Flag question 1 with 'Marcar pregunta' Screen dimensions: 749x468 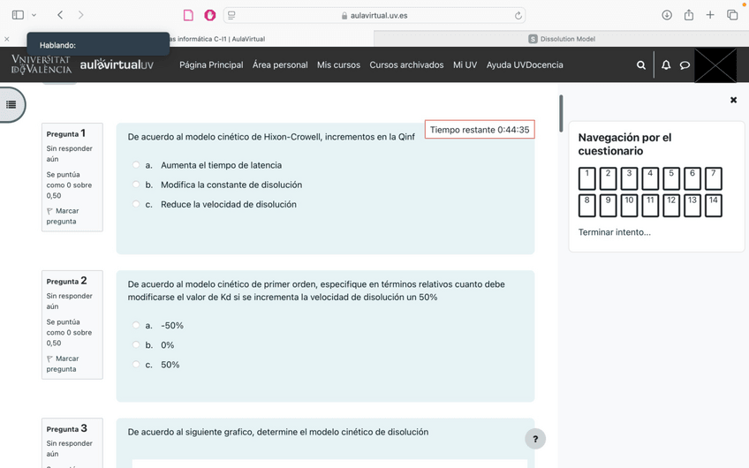click(62, 216)
